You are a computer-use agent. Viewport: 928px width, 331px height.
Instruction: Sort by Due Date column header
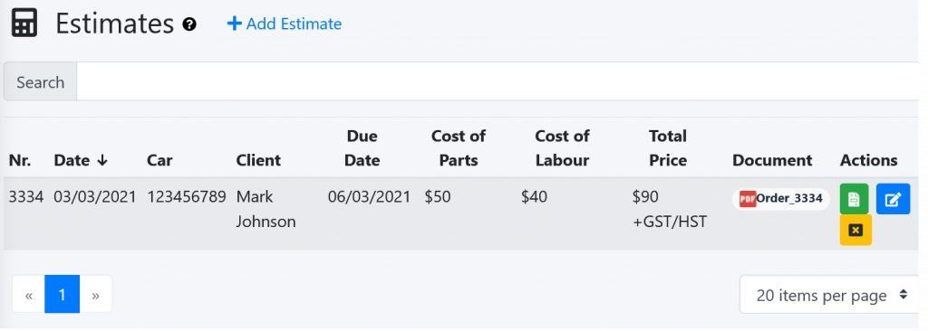(362, 147)
